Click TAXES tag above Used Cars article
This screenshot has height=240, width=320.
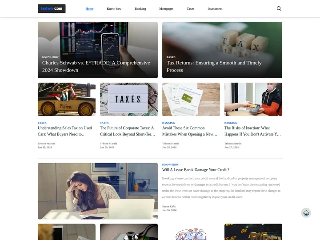pyautogui.click(x=42, y=123)
